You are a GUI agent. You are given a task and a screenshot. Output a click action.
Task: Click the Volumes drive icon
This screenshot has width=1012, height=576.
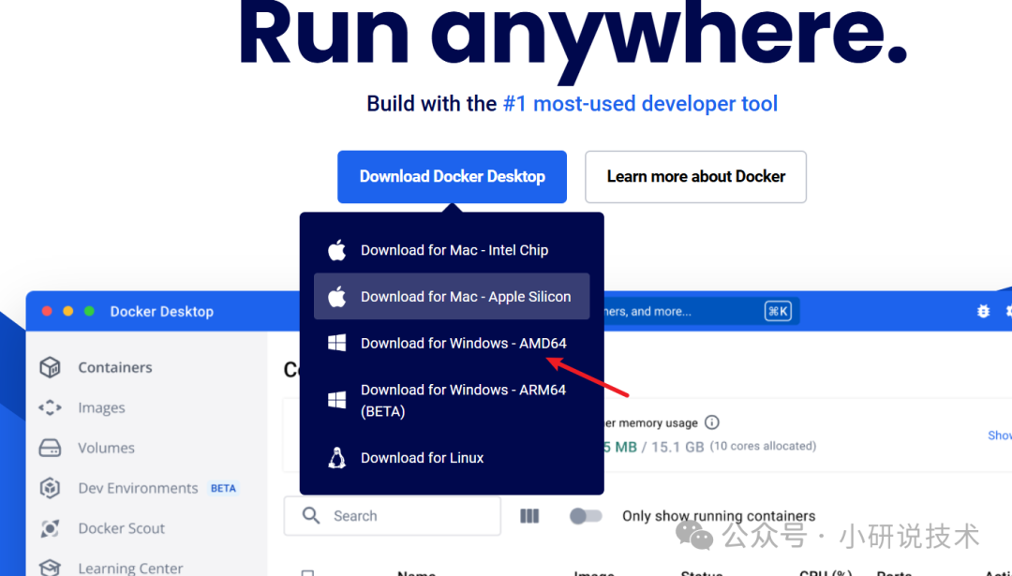[x=50, y=448]
